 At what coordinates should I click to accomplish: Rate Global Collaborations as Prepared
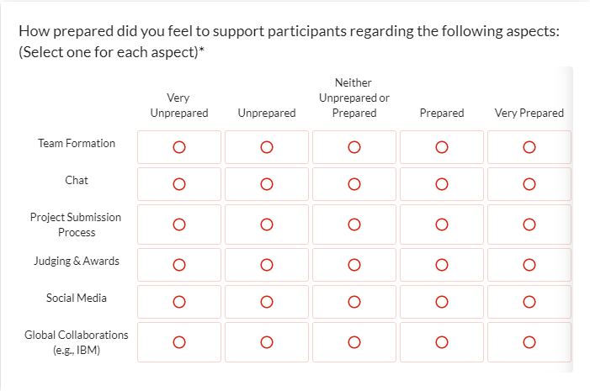pos(441,342)
